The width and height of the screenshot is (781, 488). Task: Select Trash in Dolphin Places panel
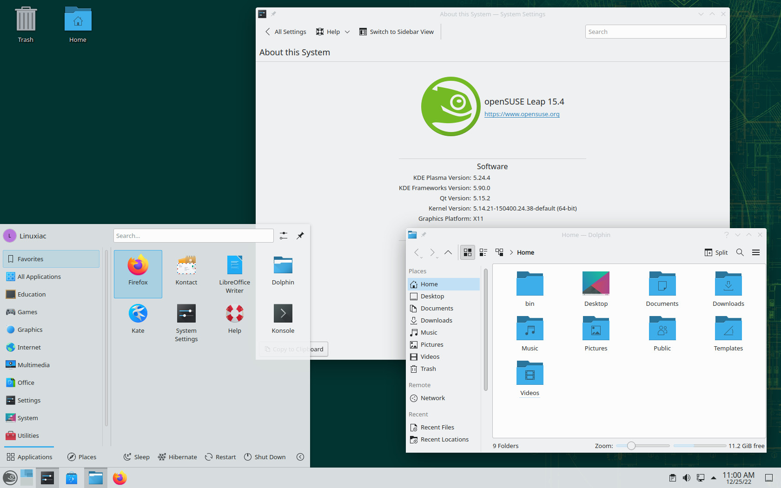(x=444, y=369)
